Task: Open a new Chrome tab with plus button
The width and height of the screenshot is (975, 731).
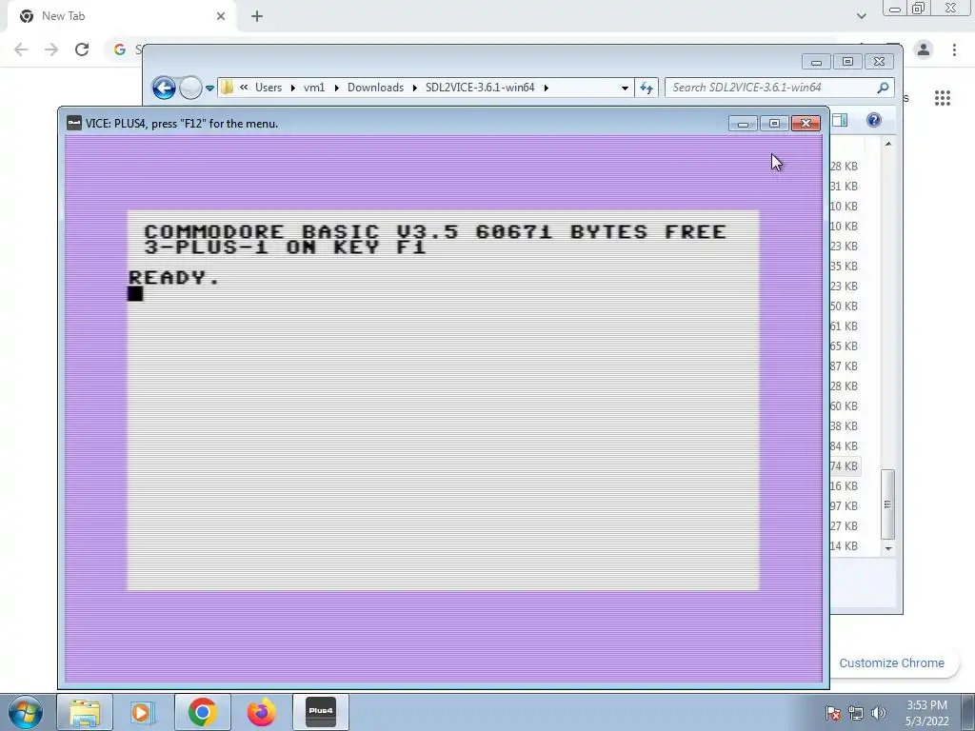Action: 257,16
